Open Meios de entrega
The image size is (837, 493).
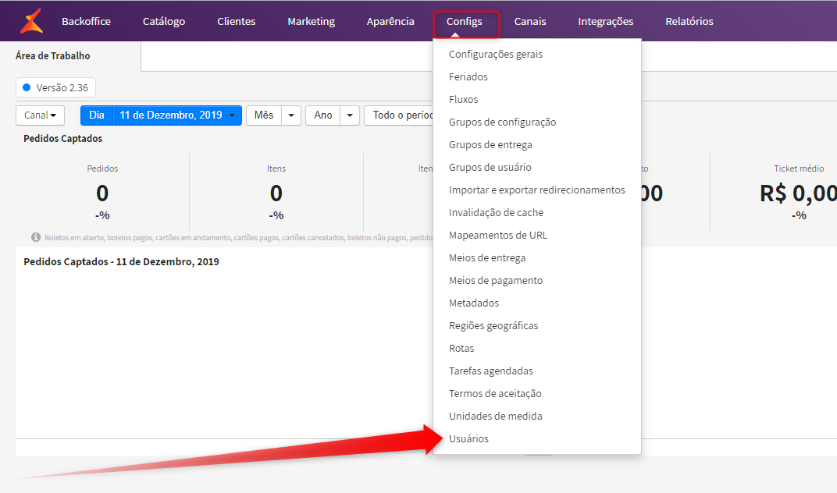(487, 257)
